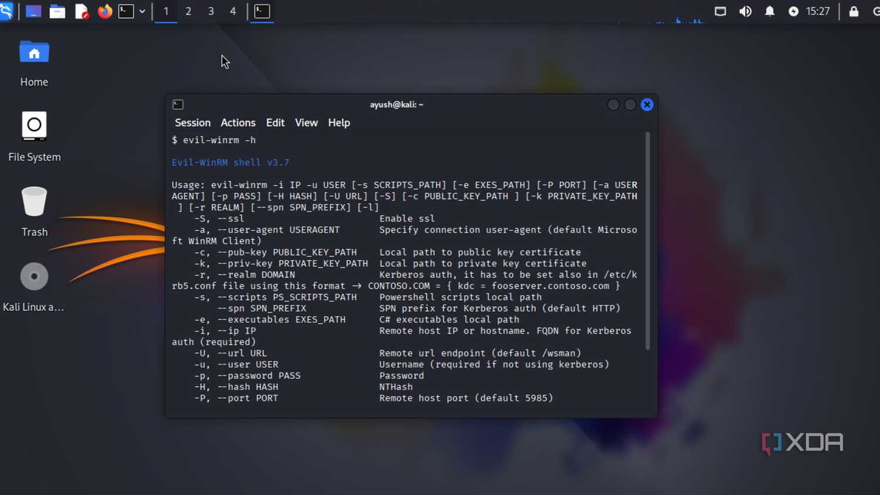Image resolution: width=880 pixels, height=495 pixels.
Task: Click the terminal window's title bar icon
Action: coord(178,104)
